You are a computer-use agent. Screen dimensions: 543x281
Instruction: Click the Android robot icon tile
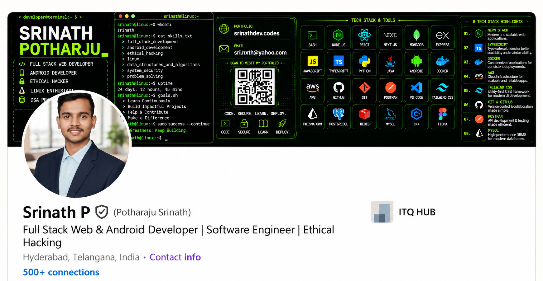click(x=416, y=64)
